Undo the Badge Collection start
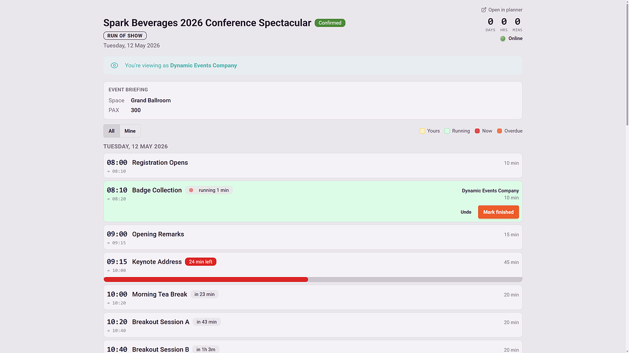Screen dimensions: 629x353 click(x=466, y=212)
